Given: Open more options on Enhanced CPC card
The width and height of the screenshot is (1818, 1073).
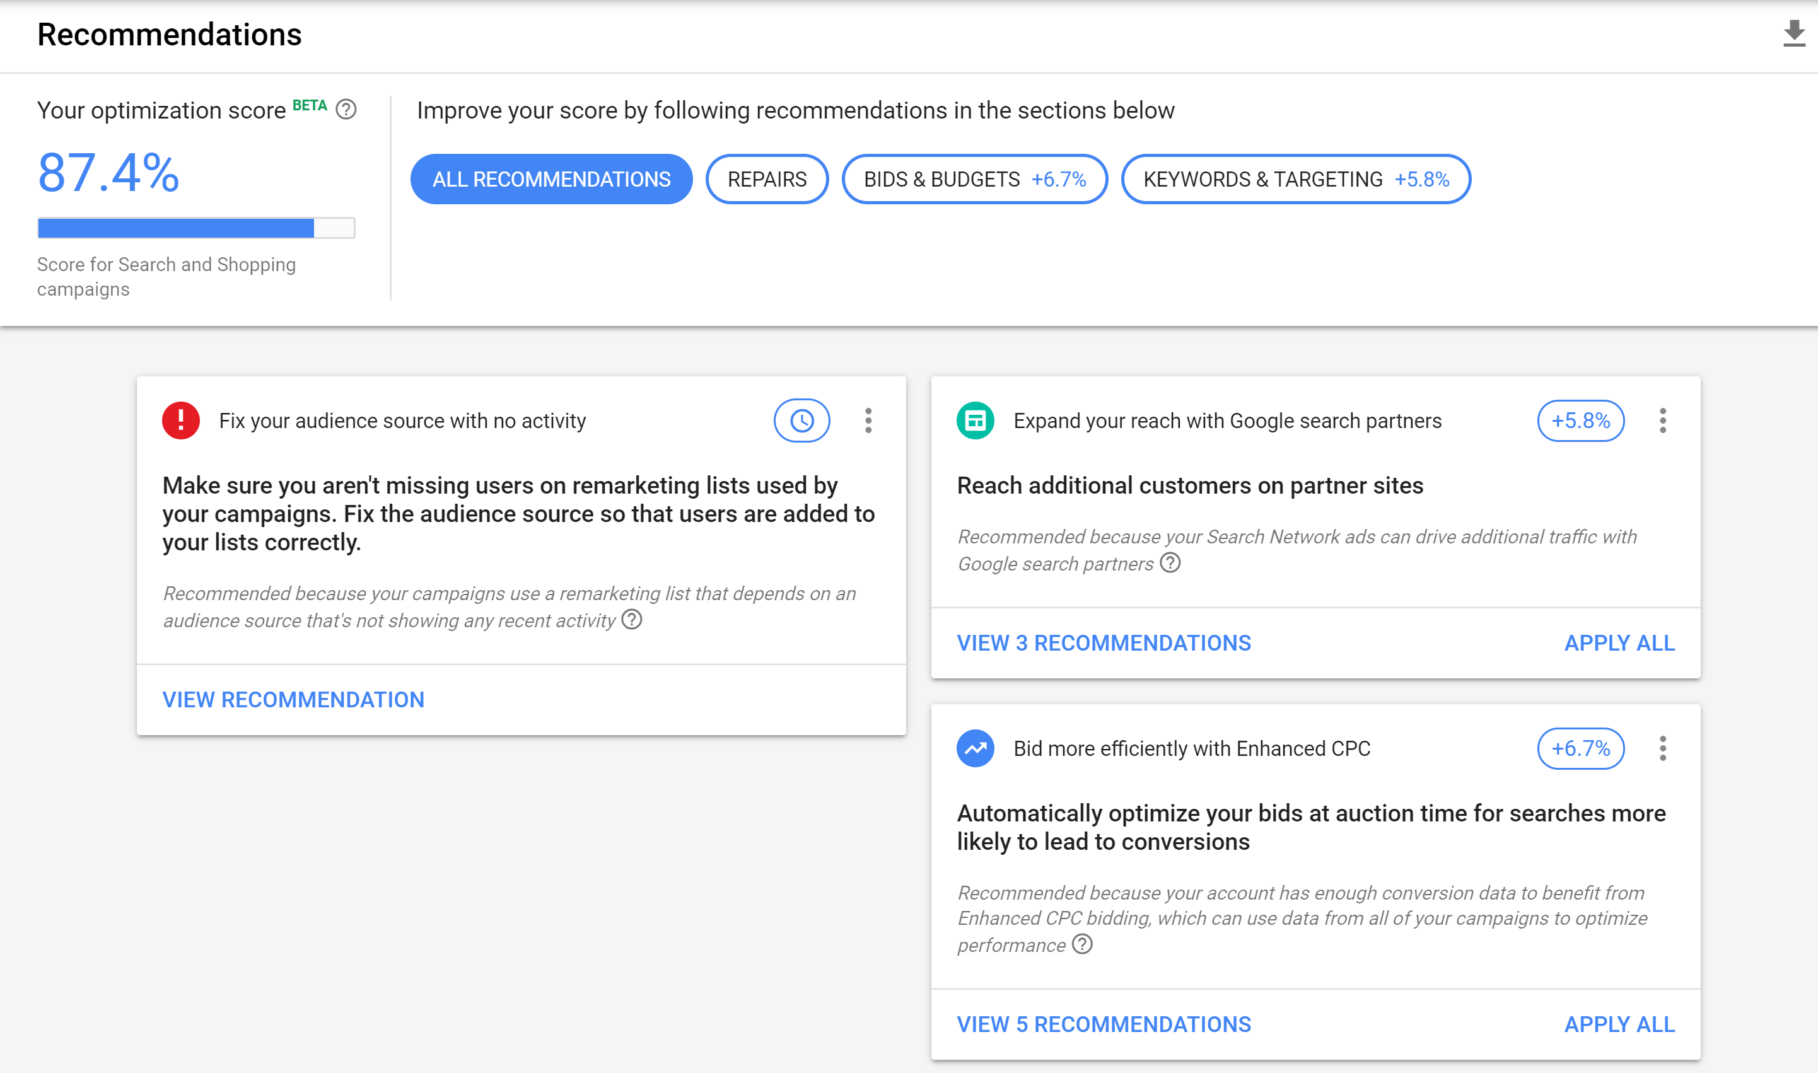Looking at the screenshot, I should (x=1662, y=748).
